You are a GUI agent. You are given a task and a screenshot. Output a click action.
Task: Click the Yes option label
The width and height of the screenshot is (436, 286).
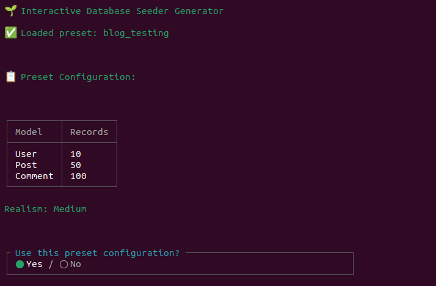pos(34,264)
